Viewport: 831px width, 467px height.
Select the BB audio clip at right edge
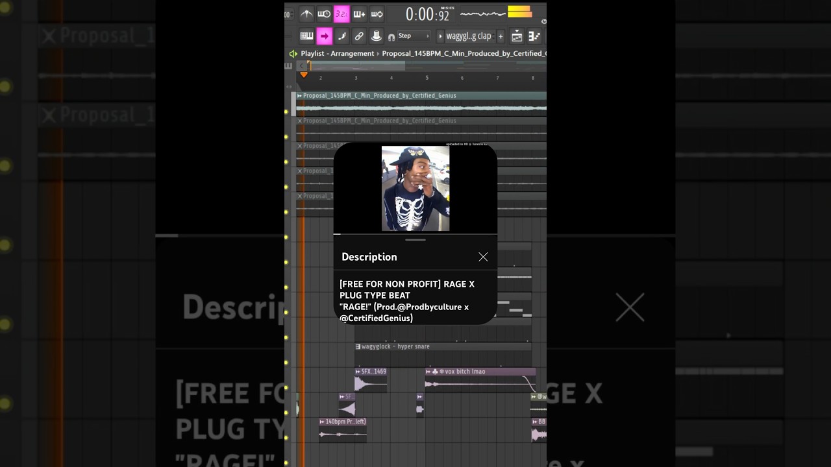[x=539, y=429]
